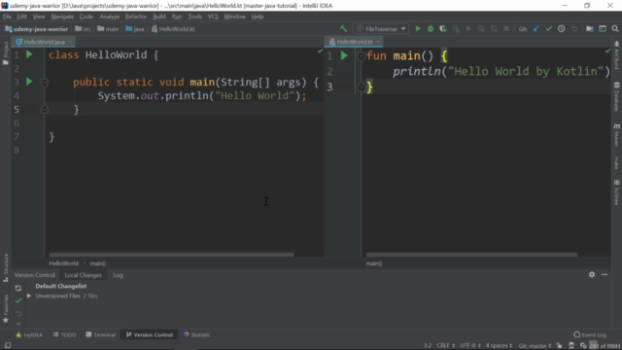
Task: Run Kotlin main from gutter arrow
Action: [344, 56]
